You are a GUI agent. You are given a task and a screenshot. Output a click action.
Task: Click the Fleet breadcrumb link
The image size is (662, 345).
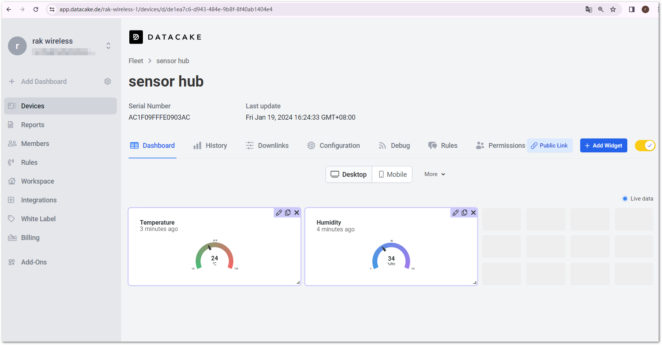136,61
